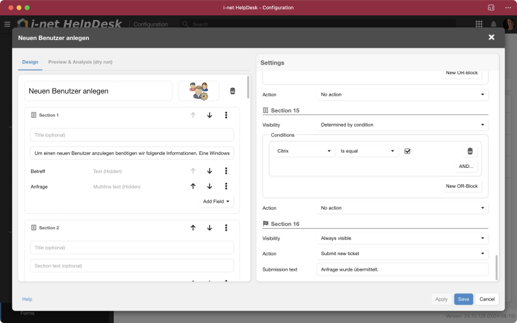Delete the form using the trash icon

[x=233, y=91]
